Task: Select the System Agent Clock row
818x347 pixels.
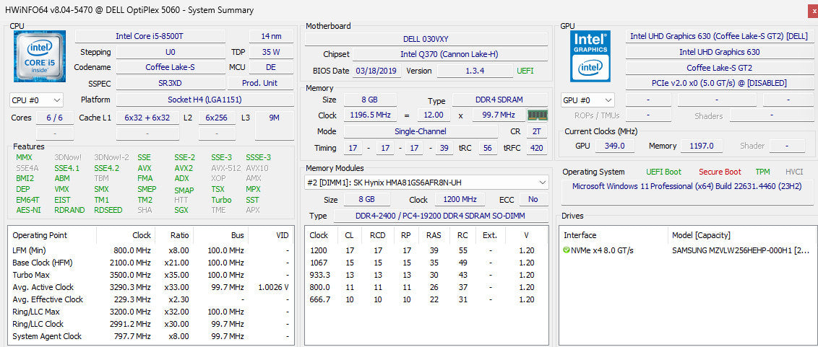Action: 151,336
